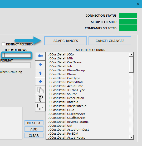Click the double left arrow remove-all icon

(x=40, y=56)
